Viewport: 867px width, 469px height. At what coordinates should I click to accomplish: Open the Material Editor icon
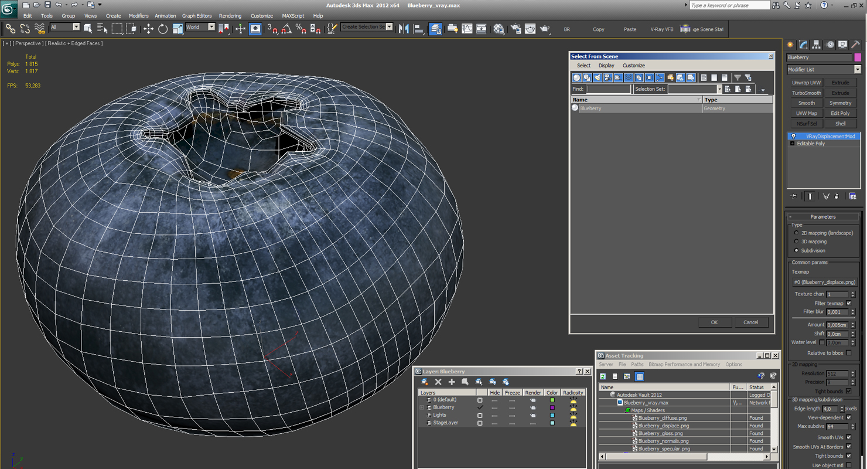[x=499, y=28]
